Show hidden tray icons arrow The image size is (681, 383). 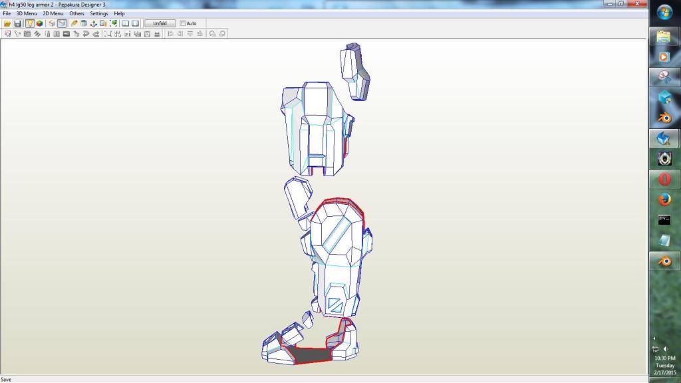pos(654,338)
